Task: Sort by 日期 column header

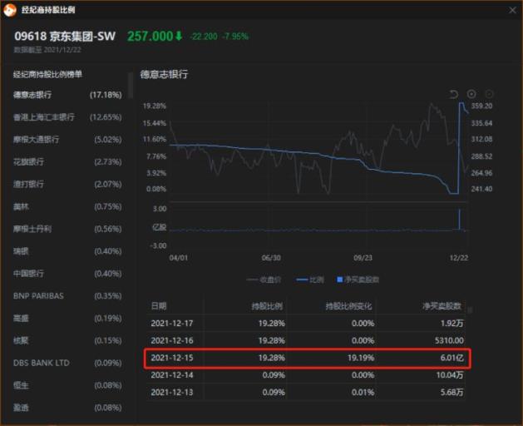Action: click(159, 306)
